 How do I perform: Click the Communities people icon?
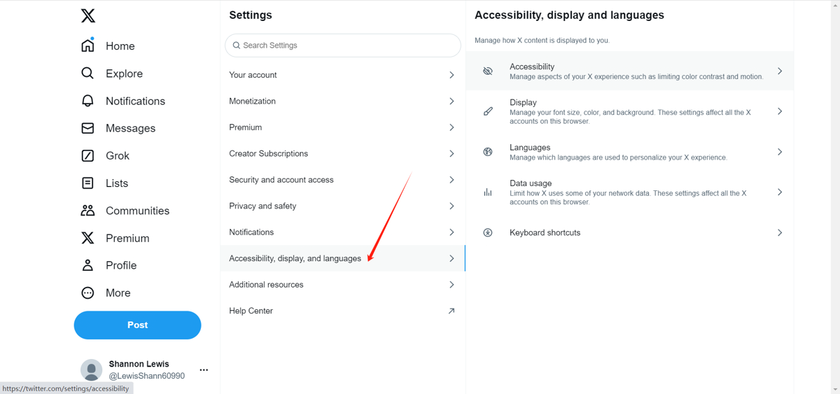87,211
